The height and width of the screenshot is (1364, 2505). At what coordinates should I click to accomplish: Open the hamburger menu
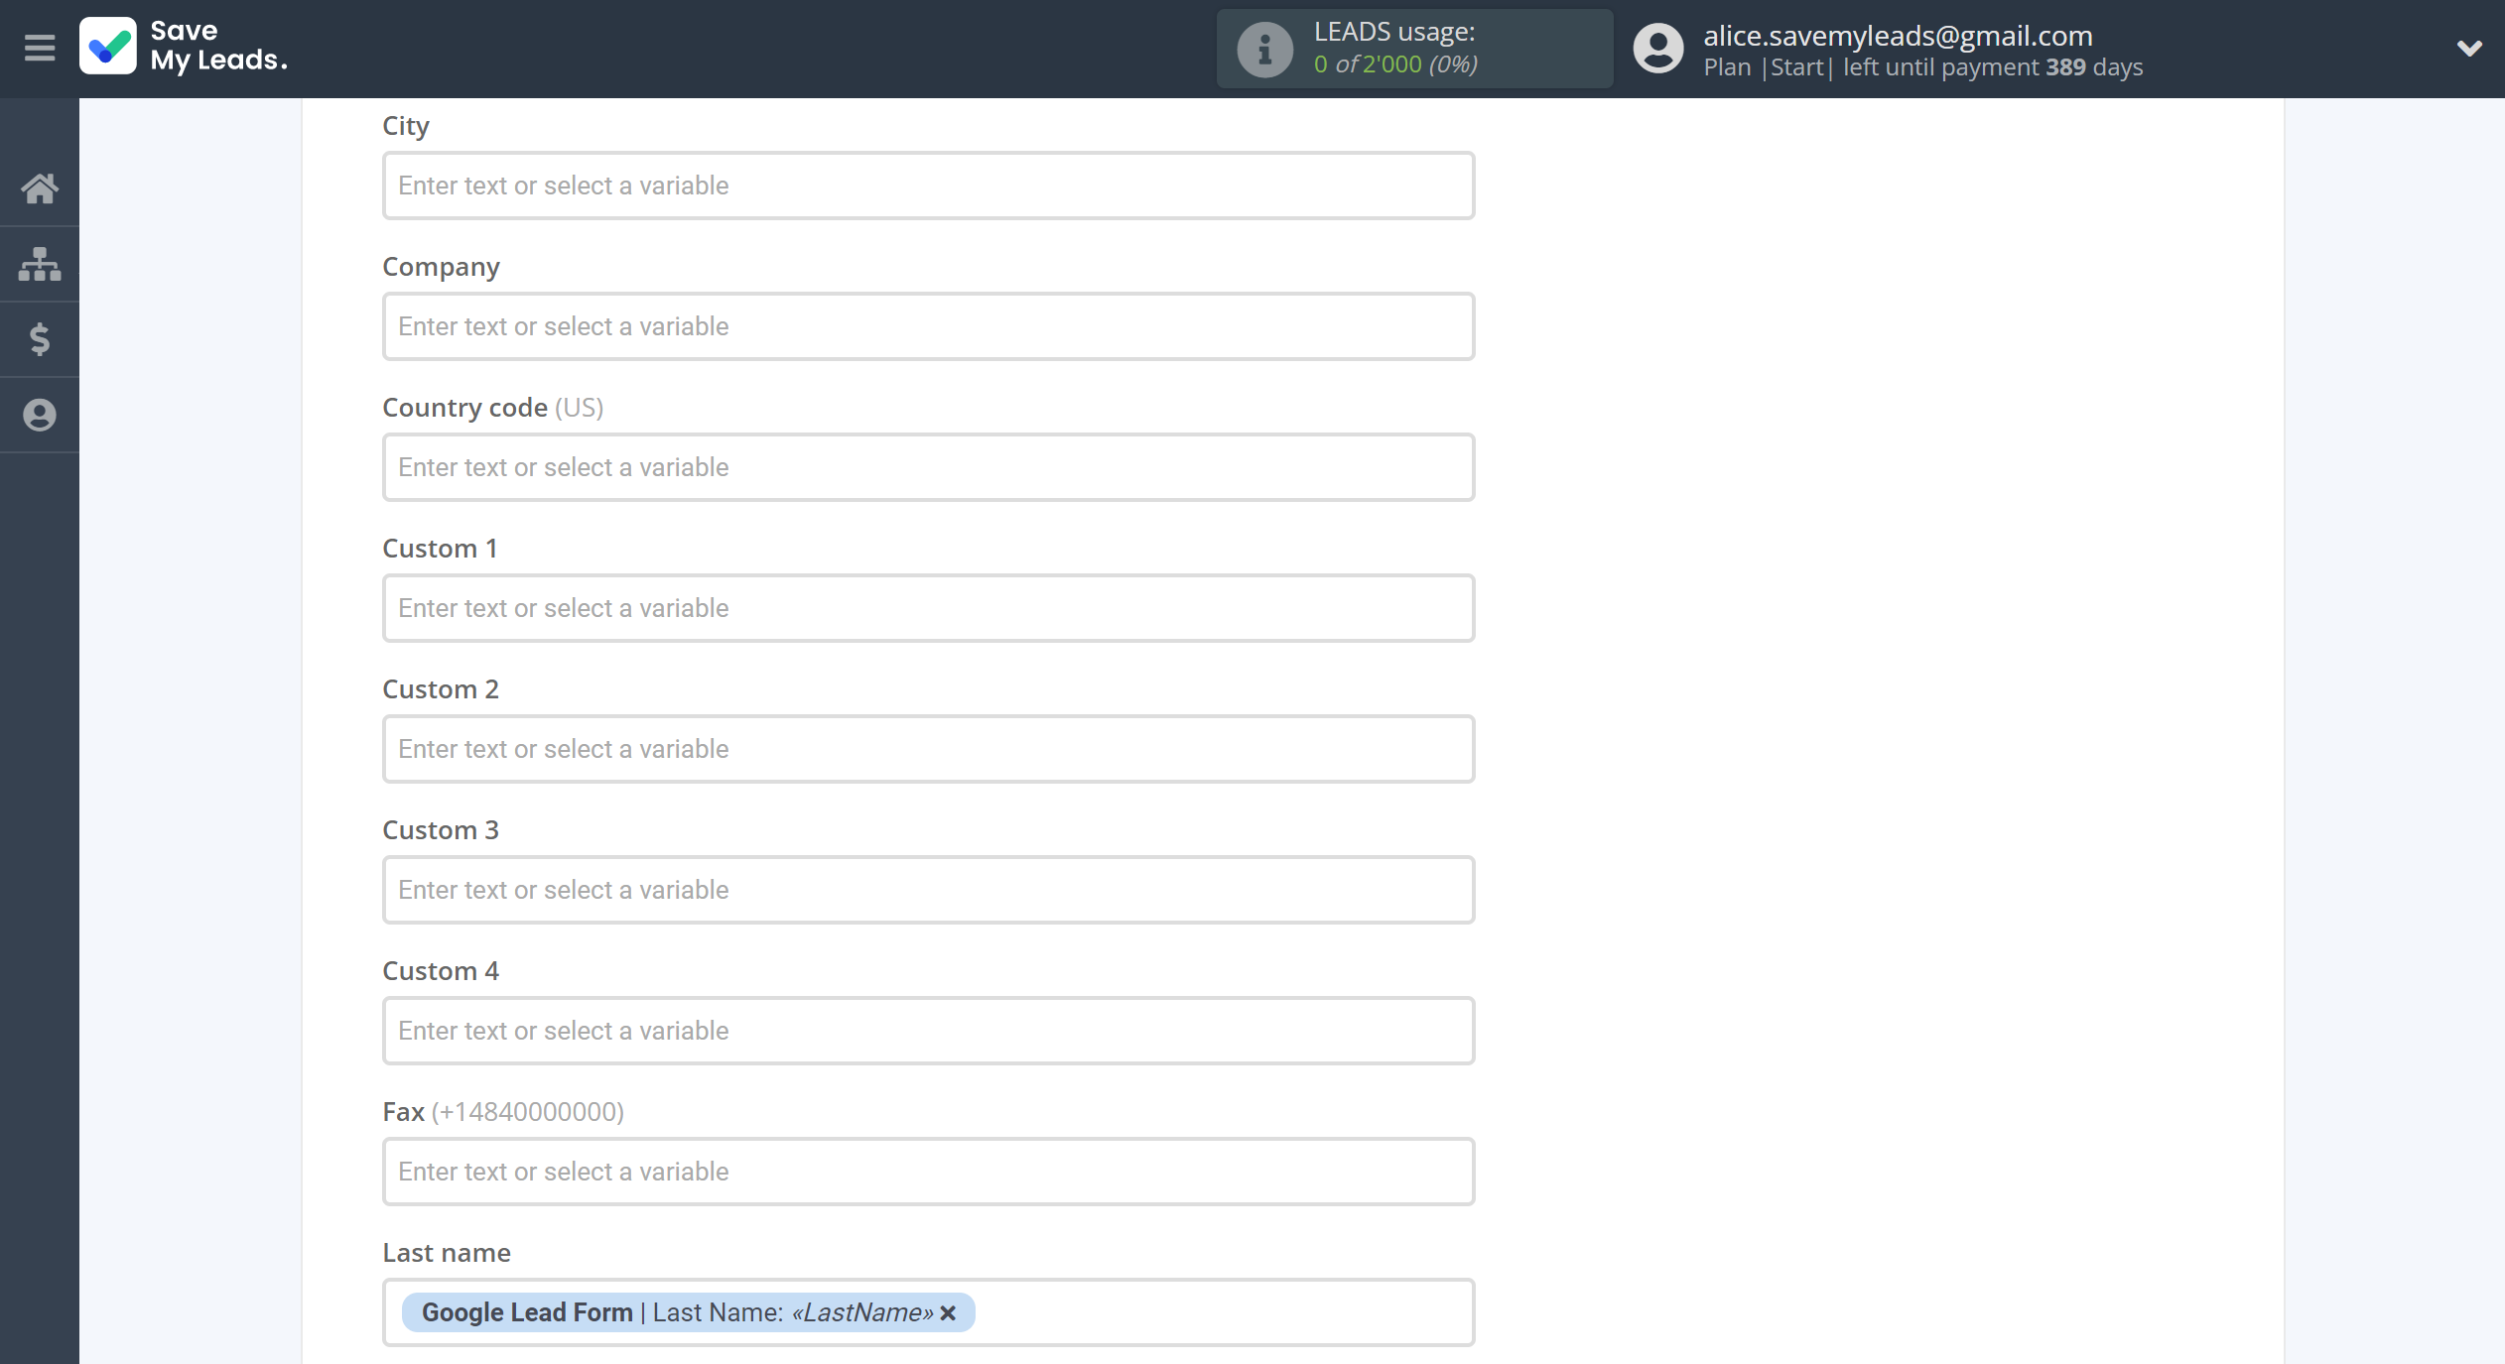pos(40,48)
